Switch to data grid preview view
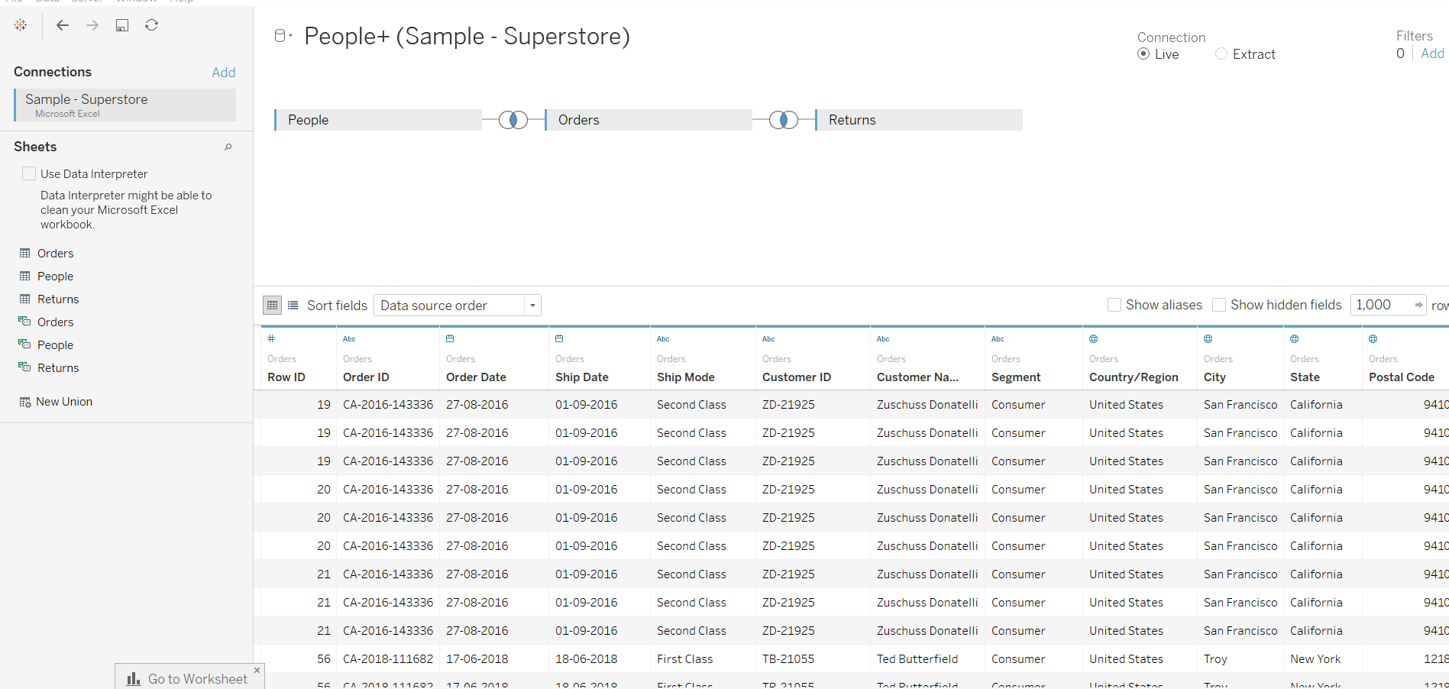Image resolution: width=1449 pixels, height=689 pixels. coord(272,306)
